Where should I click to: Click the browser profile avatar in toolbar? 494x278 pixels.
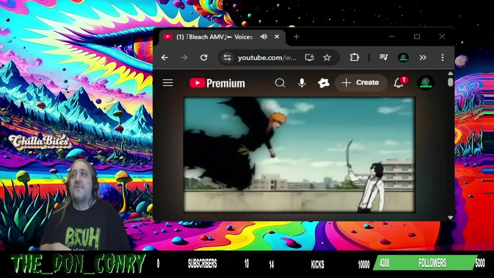tap(403, 58)
